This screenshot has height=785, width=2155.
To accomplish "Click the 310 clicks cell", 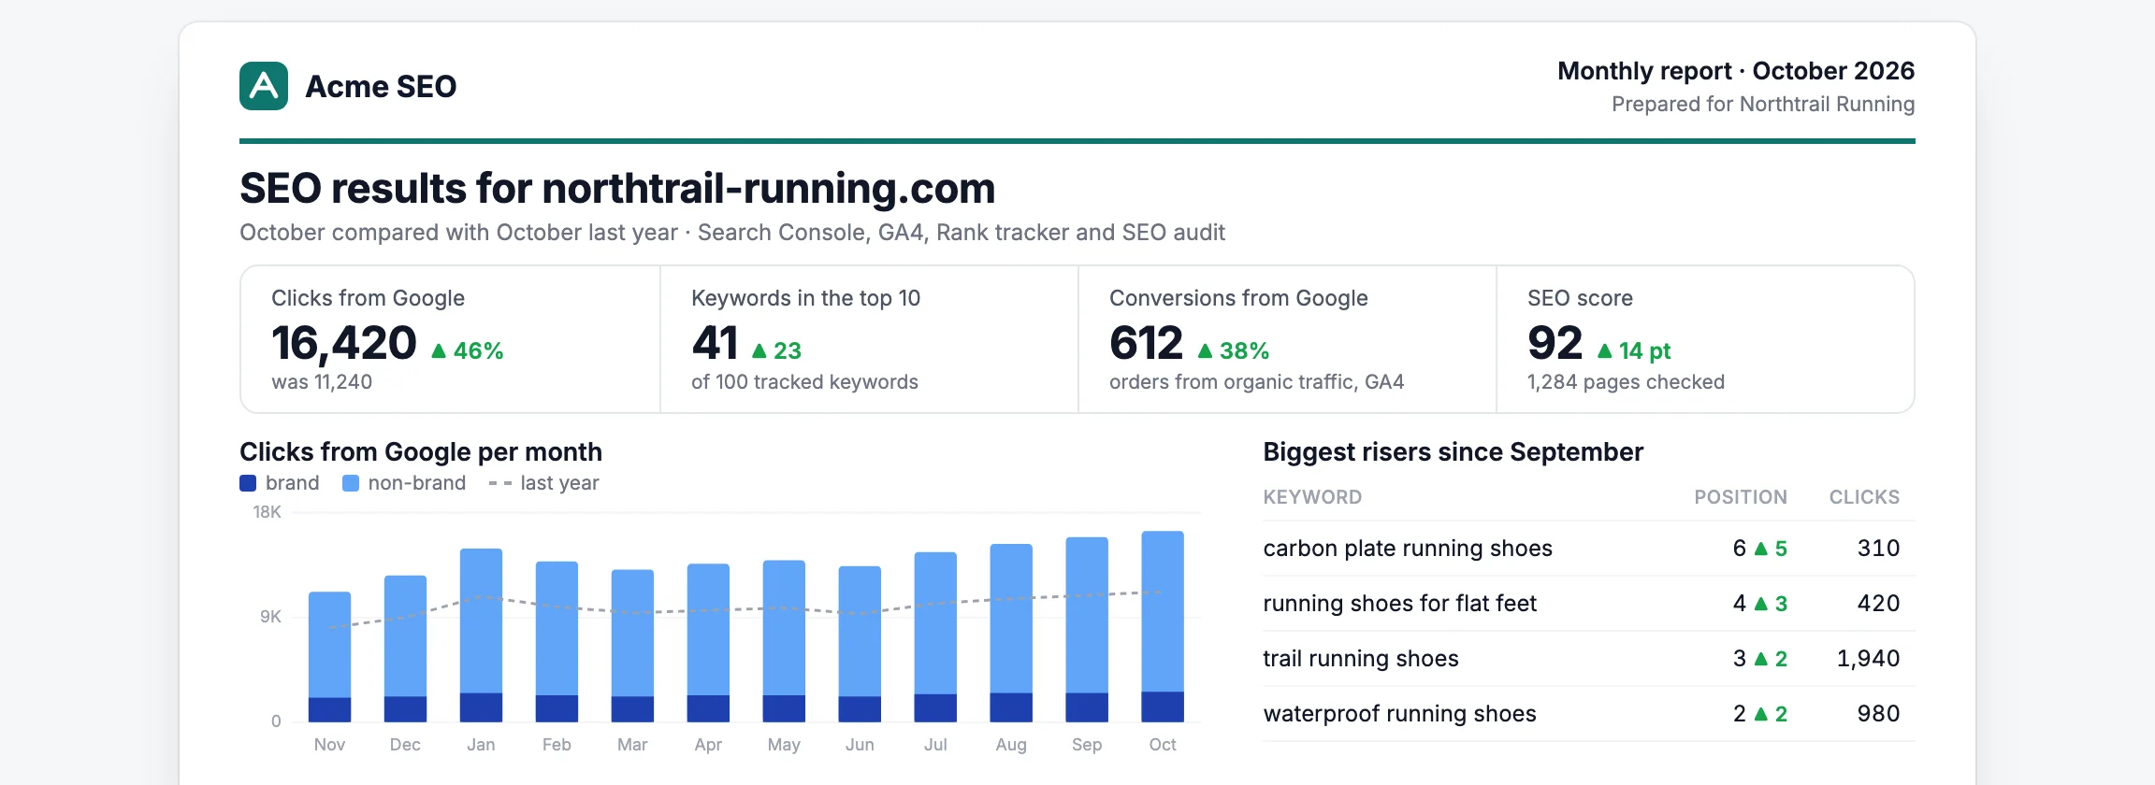I will pos(1878,549).
